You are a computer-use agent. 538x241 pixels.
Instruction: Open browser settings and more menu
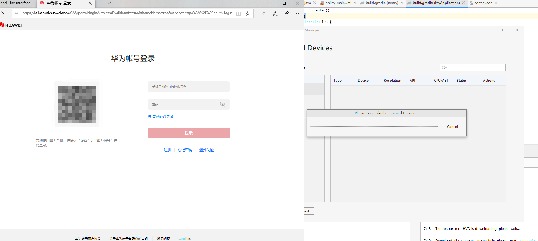(x=298, y=13)
